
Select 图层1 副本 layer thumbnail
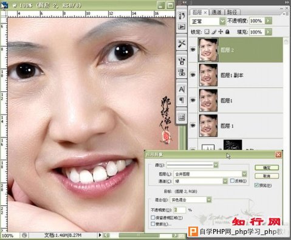[x=208, y=75]
